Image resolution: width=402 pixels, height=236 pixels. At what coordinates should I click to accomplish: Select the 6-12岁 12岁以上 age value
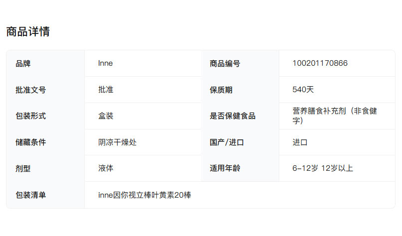(x=323, y=168)
